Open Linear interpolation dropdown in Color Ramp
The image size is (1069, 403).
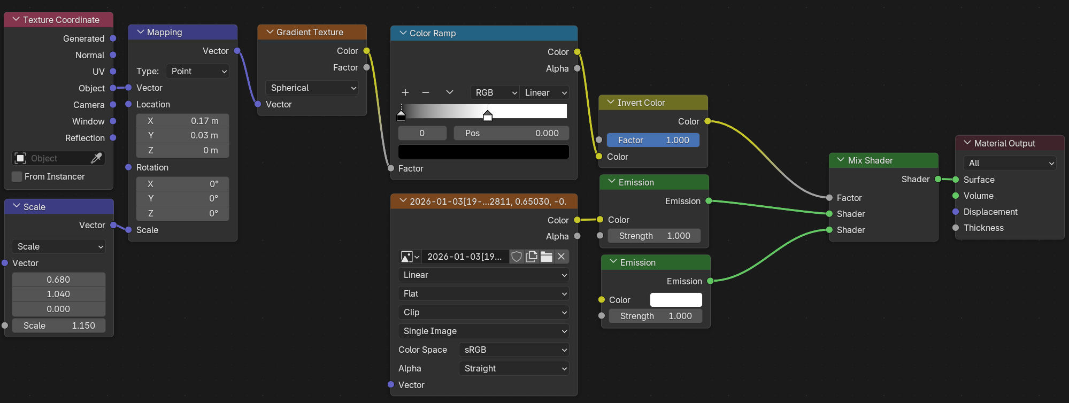[x=544, y=92]
